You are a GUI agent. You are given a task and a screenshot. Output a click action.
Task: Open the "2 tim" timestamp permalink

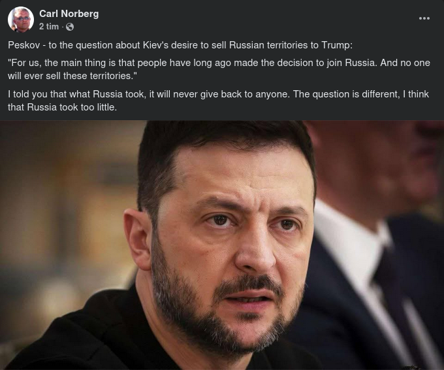click(49, 27)
